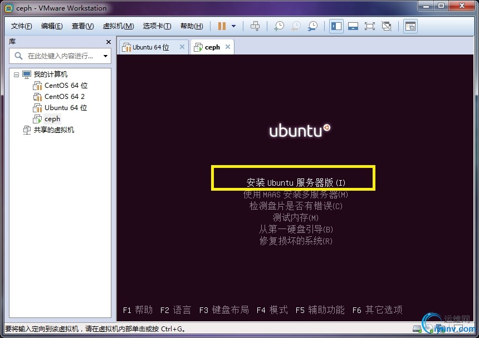The width and height of the screenshot is (479, 338).
Task: Select the ceph tab
Action: click(212, 47)
